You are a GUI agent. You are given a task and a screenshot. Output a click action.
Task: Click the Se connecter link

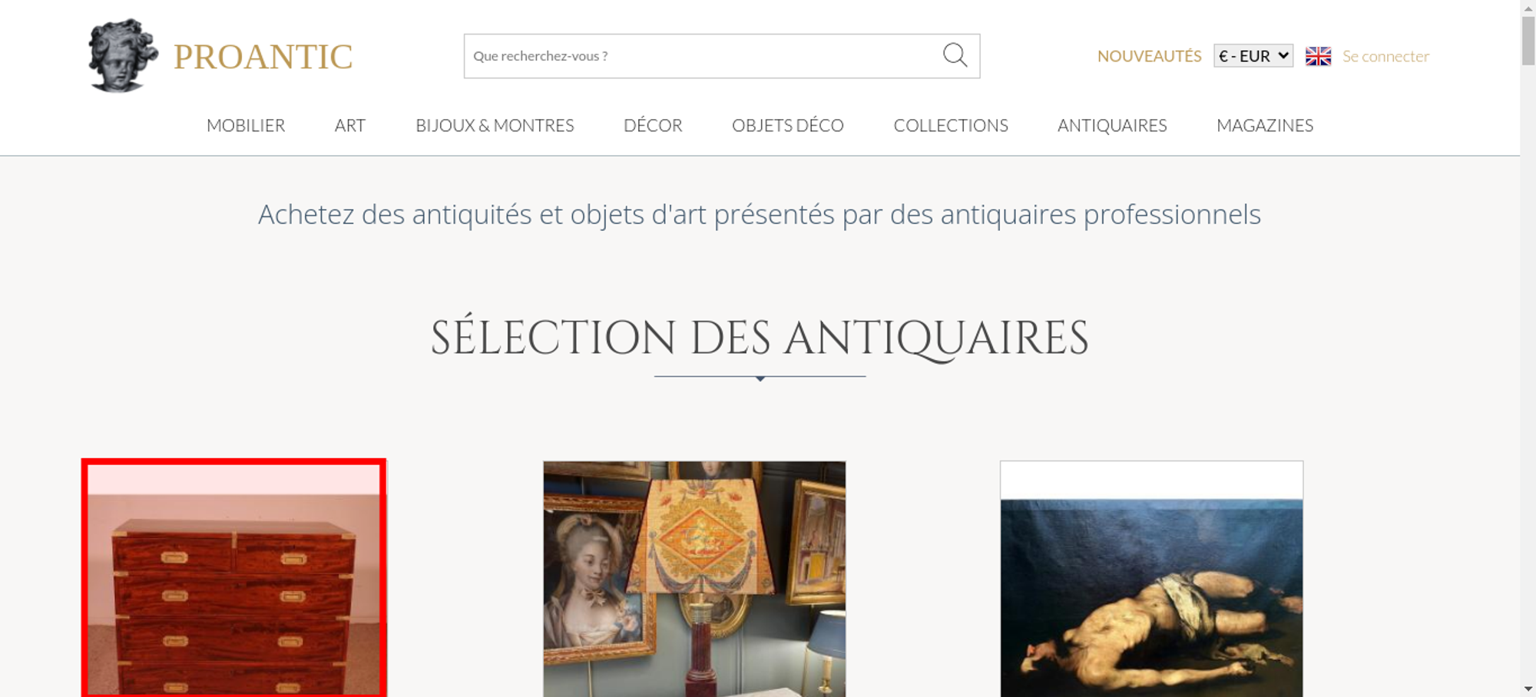(1385, 56)
